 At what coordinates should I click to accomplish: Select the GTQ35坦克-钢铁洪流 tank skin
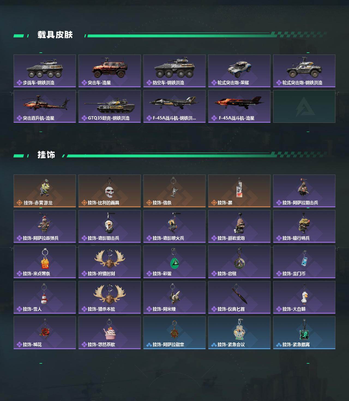[110, 106]
